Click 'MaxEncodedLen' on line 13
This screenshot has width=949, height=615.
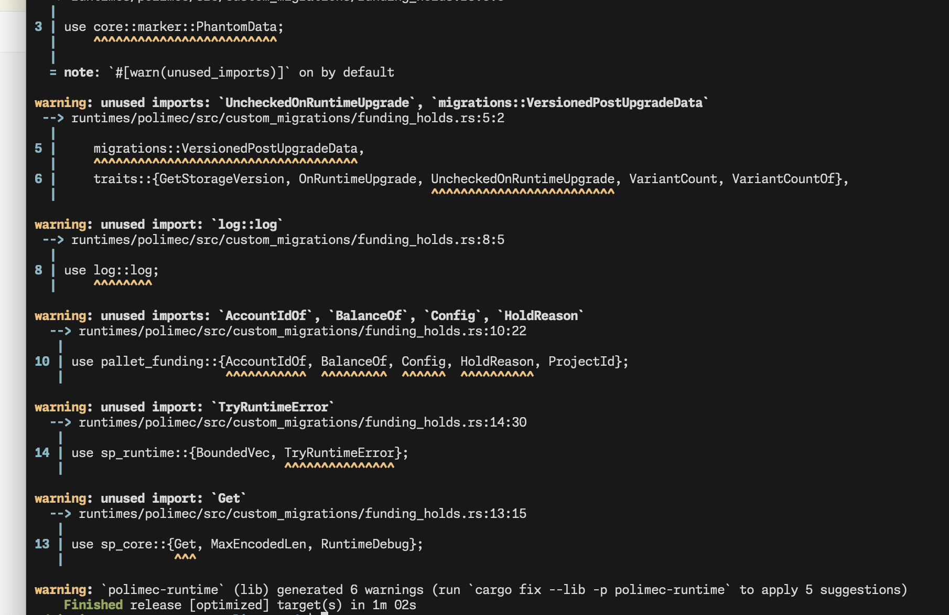[x=258, y=544]
